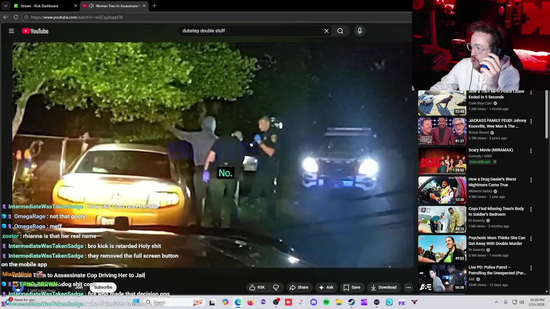The height and width of the screenshot is (309, 550).
Task: Run the search with magnifier button
Action: coord(340,31)
